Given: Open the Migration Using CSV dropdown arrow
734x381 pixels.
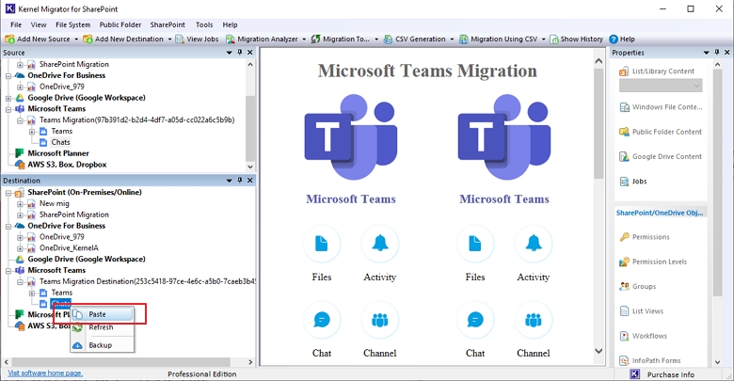Looking at the screenshot, I should click(544, 40).
